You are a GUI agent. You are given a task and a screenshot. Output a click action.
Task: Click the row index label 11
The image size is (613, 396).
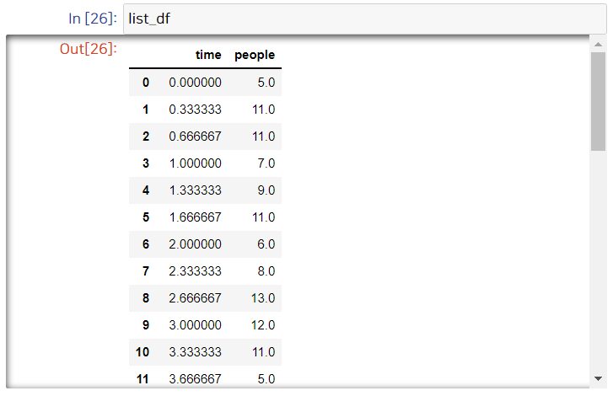[142, 379]
